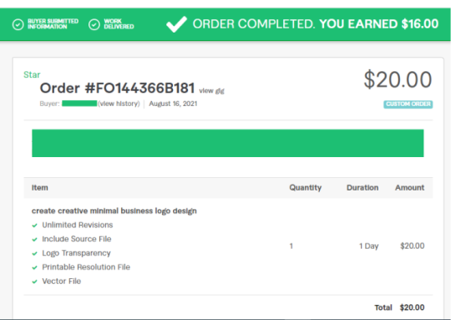The height and width of the screenshot is (320, 451).
Task: Click the Buyer Submitted Information check icon
Action: coord(18,25)
